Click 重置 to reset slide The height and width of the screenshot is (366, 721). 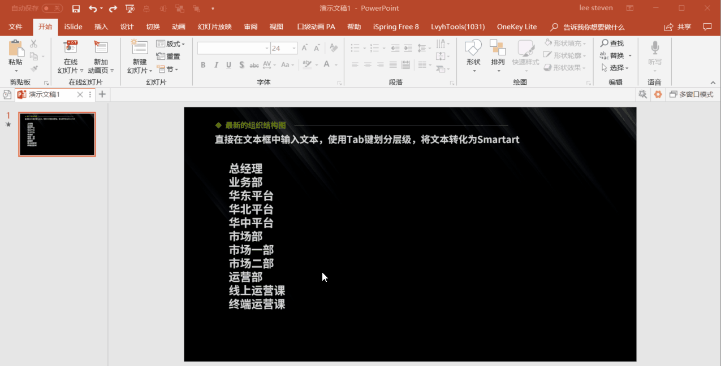169,56
